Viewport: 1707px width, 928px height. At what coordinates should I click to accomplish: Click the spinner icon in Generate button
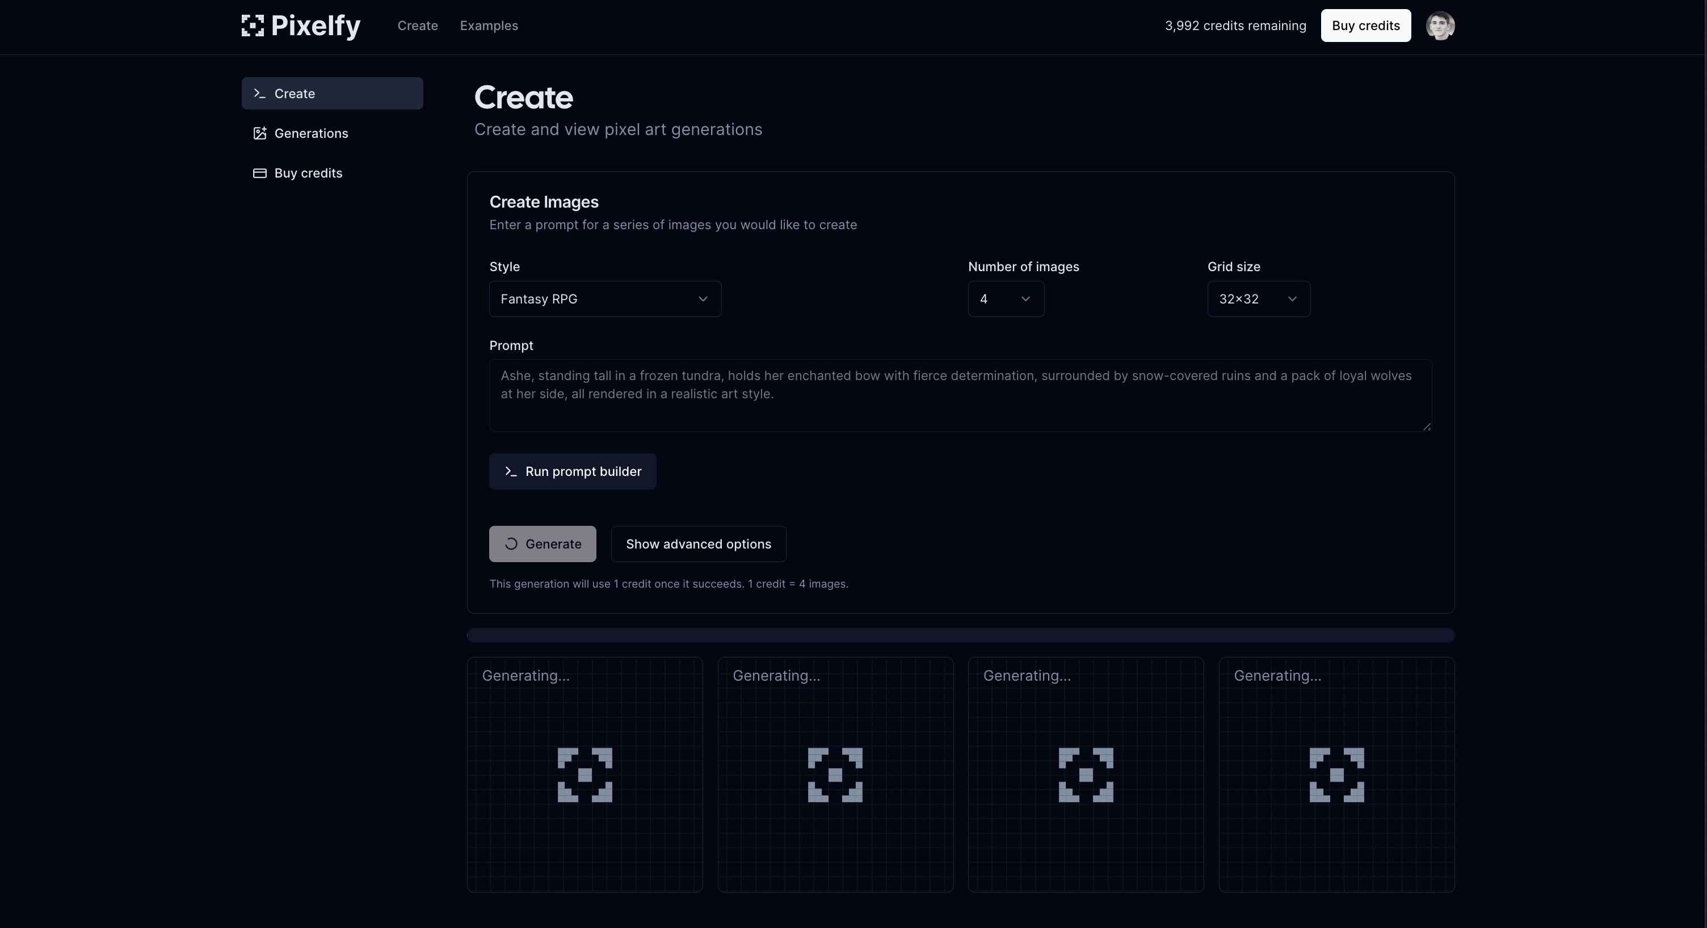[x=511, y=544]
